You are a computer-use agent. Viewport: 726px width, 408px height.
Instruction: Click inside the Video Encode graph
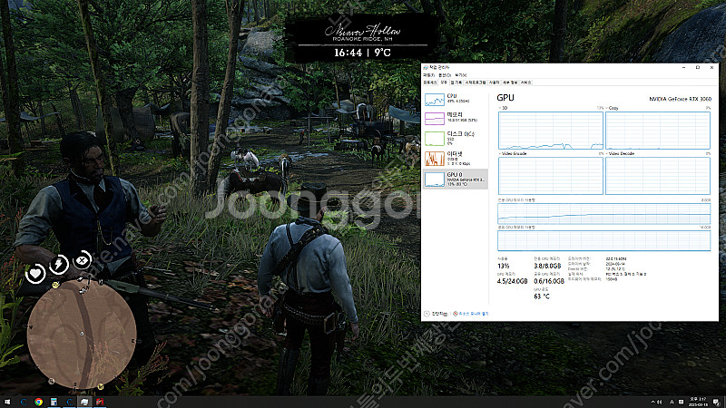pos(551,176)
